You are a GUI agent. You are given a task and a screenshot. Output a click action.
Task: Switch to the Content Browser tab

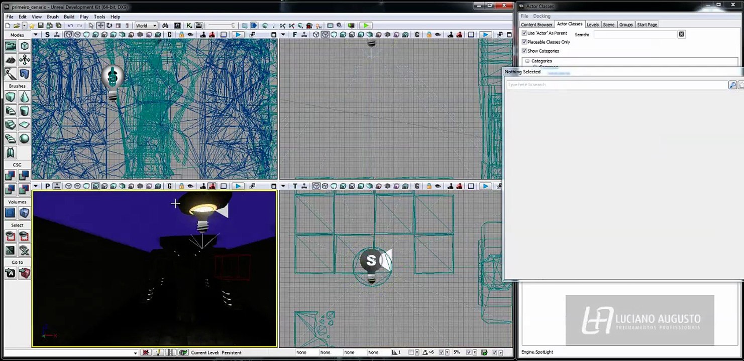pyautogui.click(x=537, y=25)
